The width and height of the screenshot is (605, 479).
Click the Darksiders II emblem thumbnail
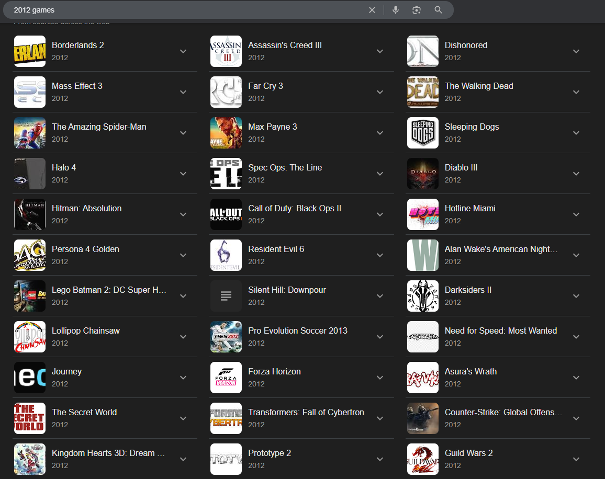pos(423,296)
